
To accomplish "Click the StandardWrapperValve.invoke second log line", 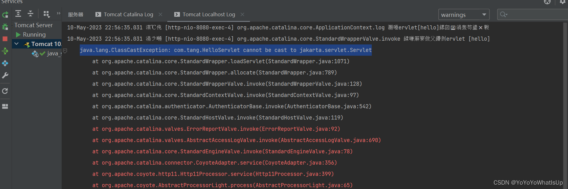I will click(279, 39).
